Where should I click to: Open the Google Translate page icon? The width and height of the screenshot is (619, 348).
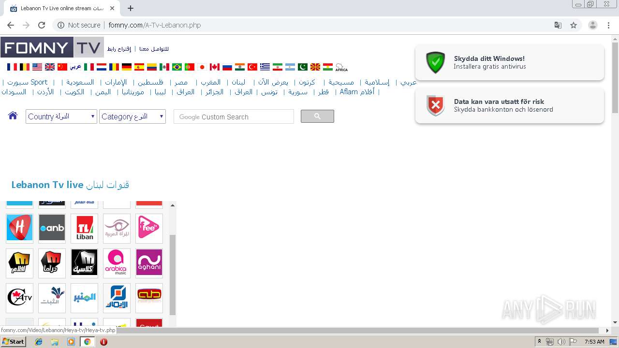(x=558, y=25)
